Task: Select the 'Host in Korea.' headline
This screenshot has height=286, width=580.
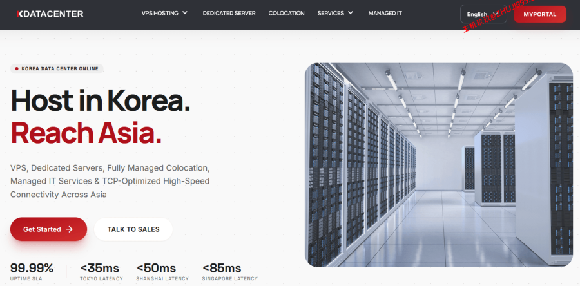Action: point(101,100)
